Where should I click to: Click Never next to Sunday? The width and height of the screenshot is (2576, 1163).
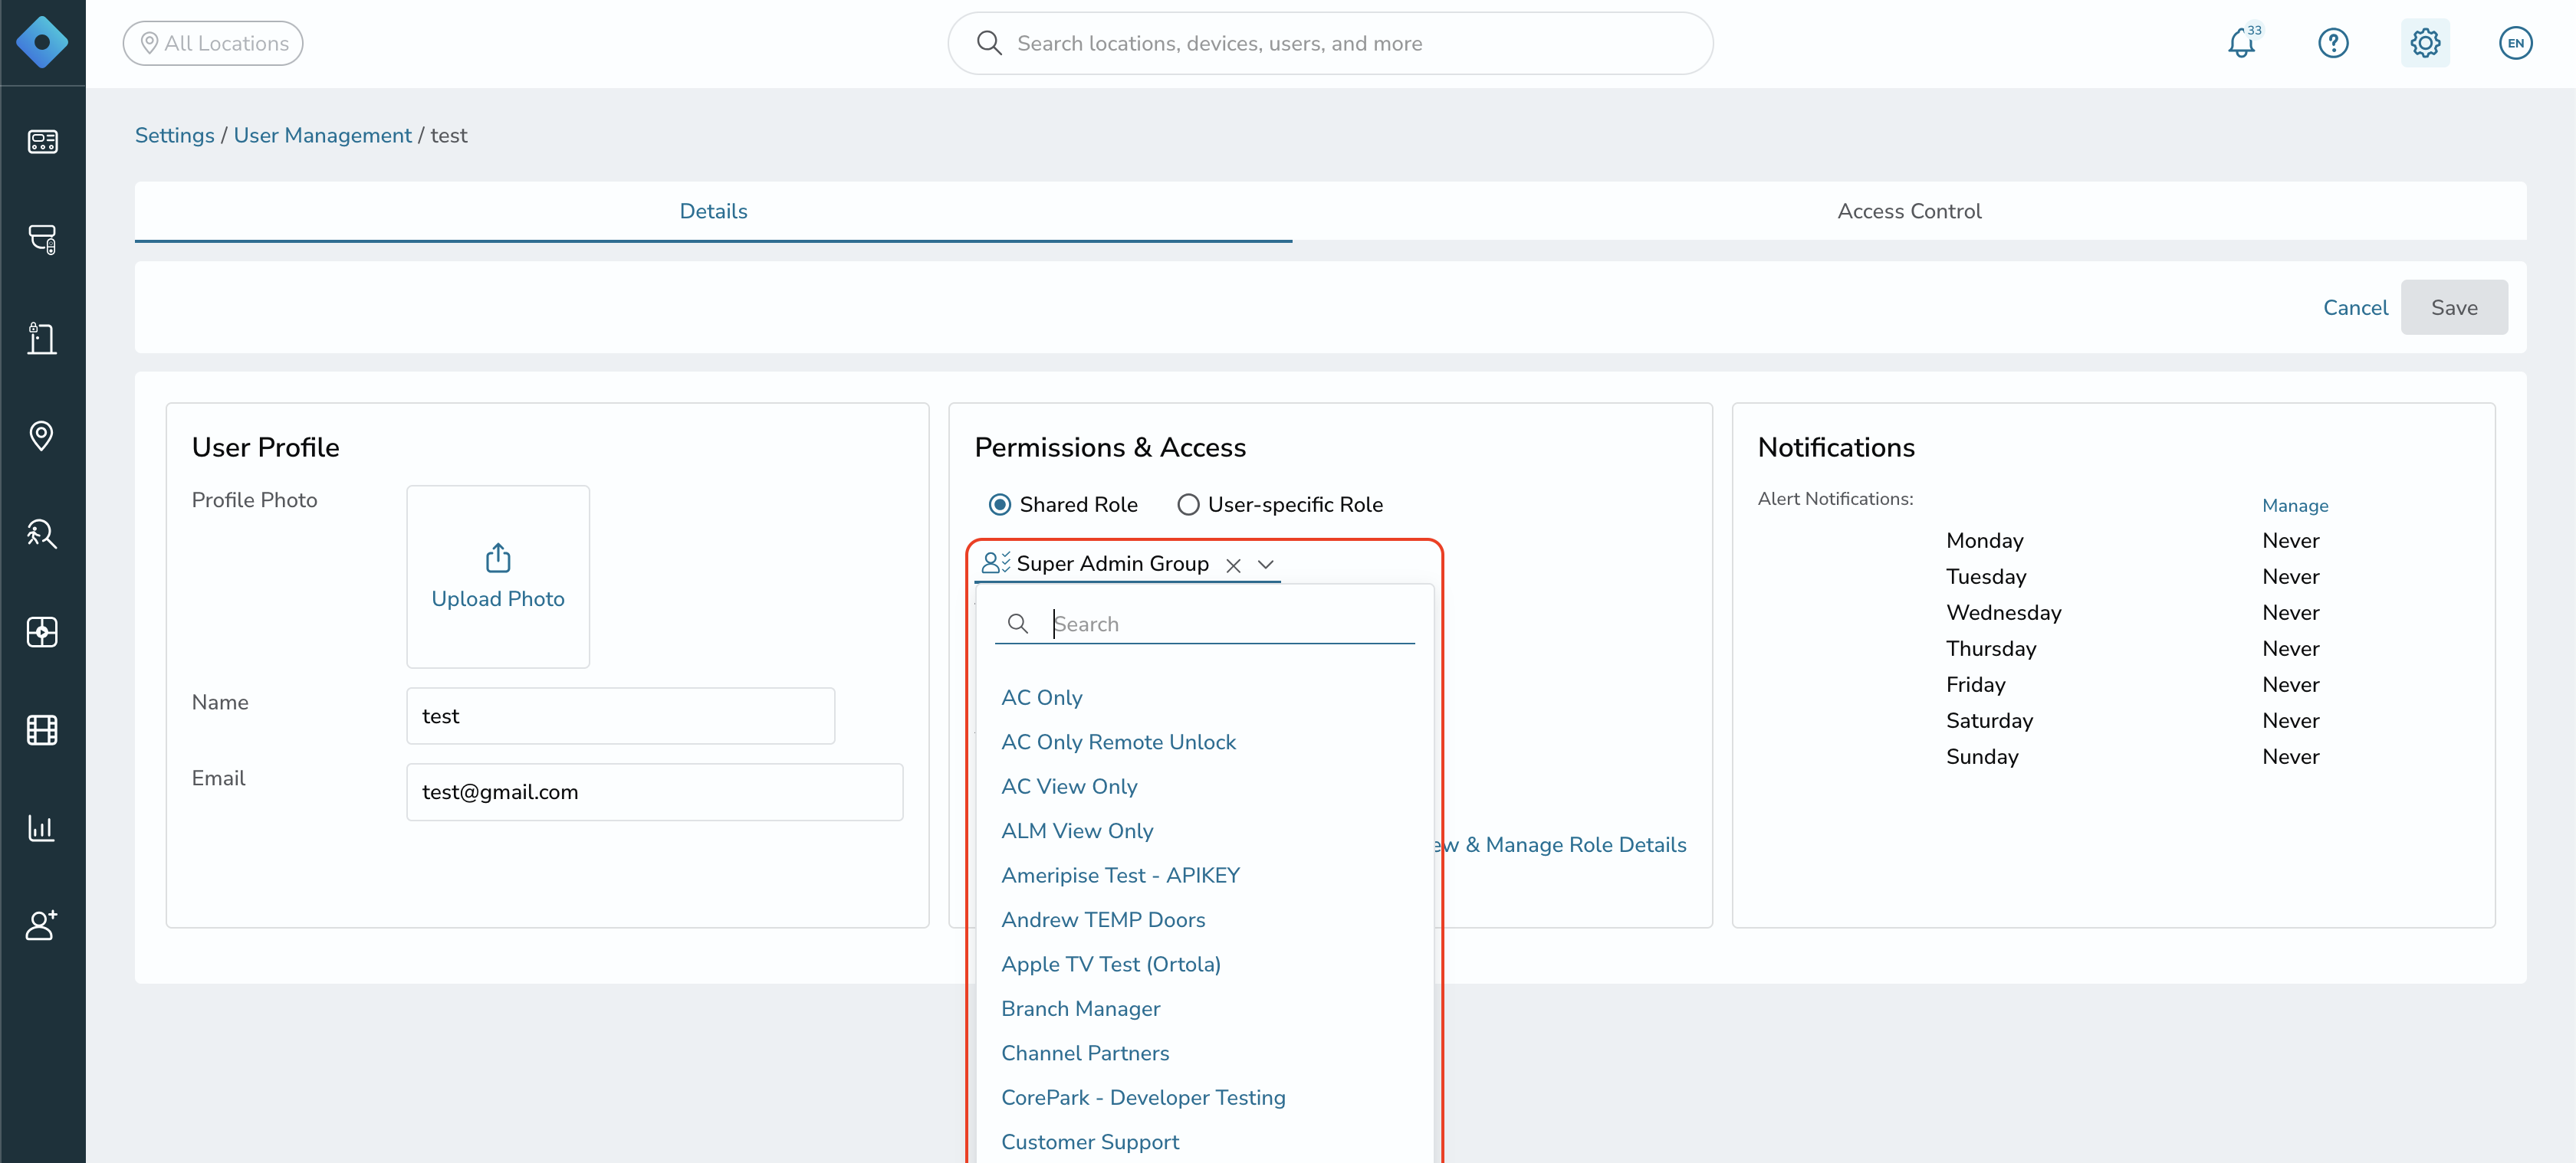(x=2290, y=756)
